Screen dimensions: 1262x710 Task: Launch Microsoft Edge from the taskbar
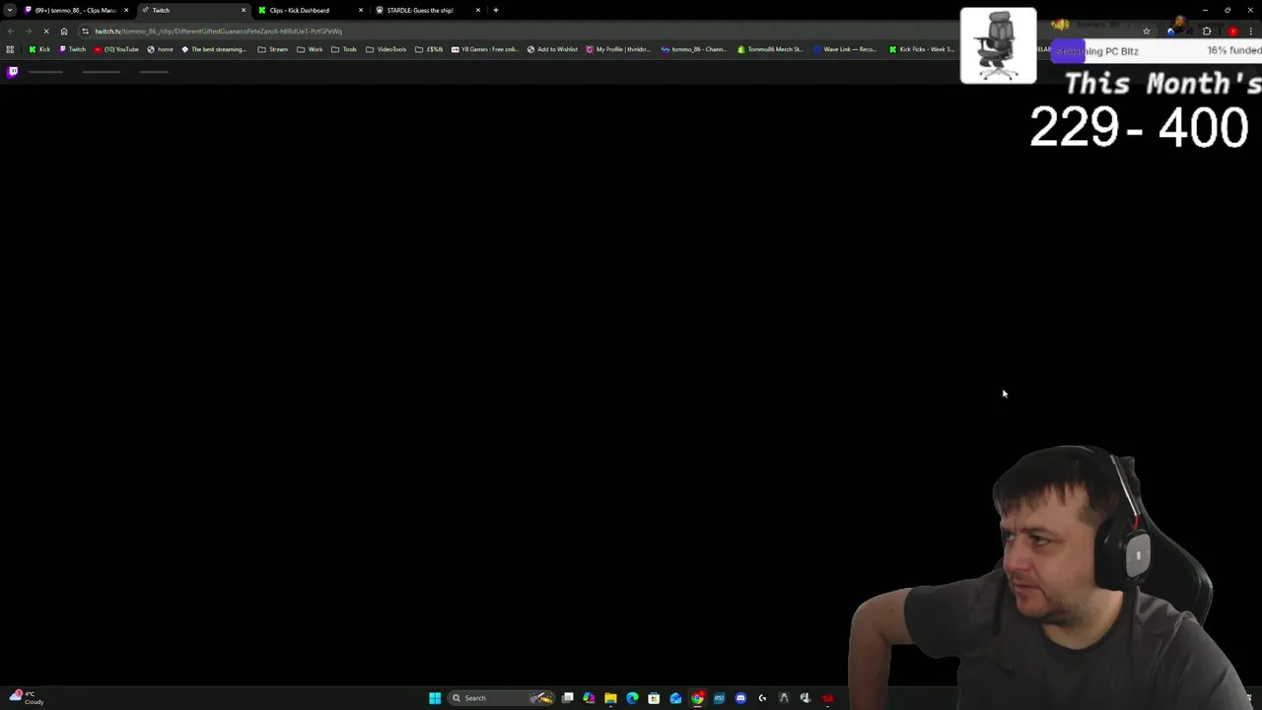click(632, 698)
